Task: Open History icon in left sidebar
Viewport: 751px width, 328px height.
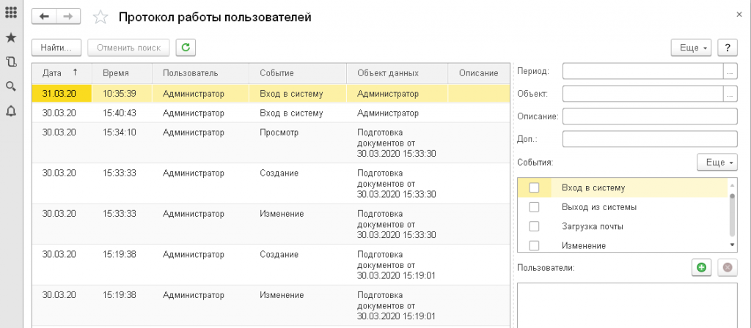Action: click(11, 62)
